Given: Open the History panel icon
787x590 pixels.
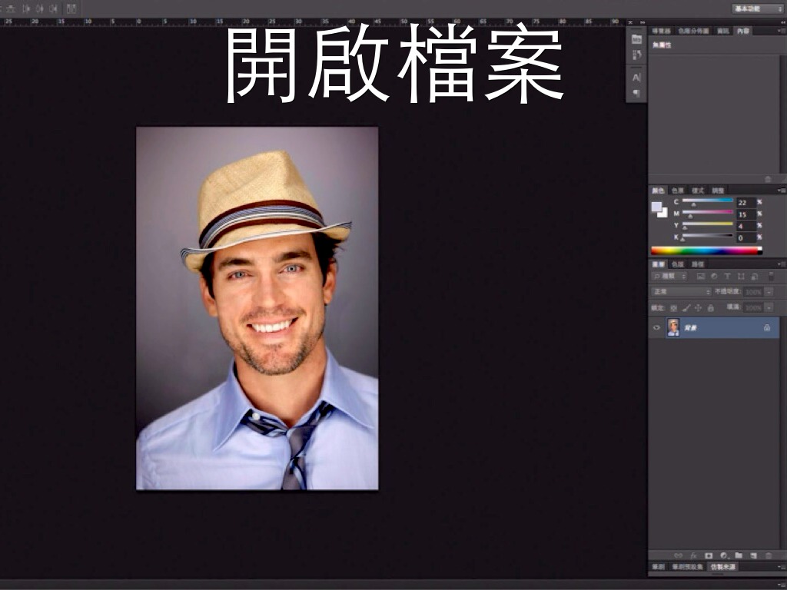Looking at the screenshot, I should tap(636, 55).
